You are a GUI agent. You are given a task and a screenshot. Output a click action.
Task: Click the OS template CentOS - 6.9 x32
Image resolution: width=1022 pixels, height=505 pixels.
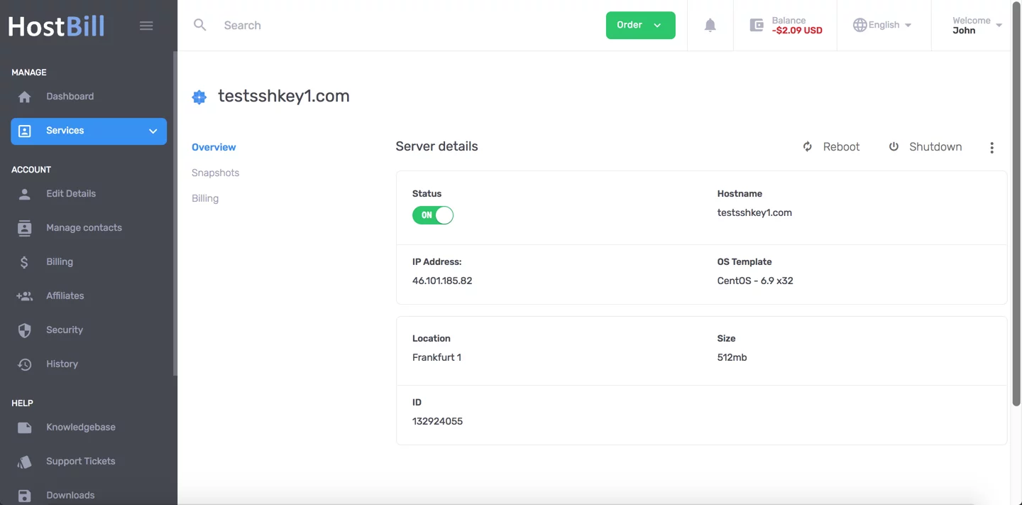(755, 281)
